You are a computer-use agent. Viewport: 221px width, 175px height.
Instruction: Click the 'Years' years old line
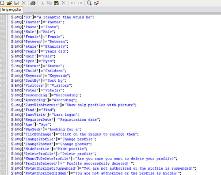(x=39, y=51)
